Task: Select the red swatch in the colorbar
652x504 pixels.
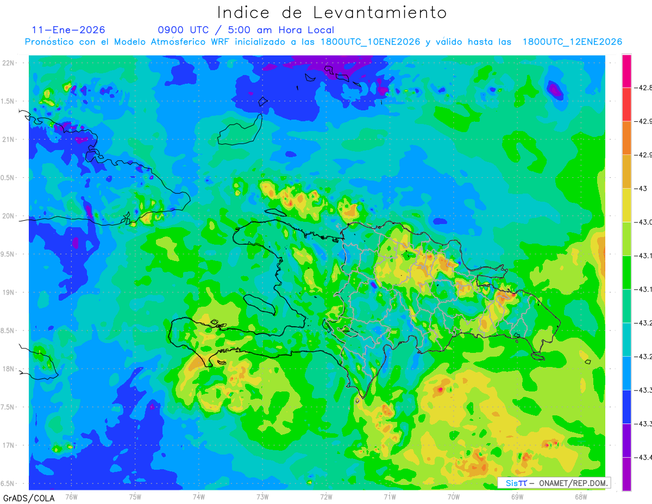Action: [x=626, y=104]
